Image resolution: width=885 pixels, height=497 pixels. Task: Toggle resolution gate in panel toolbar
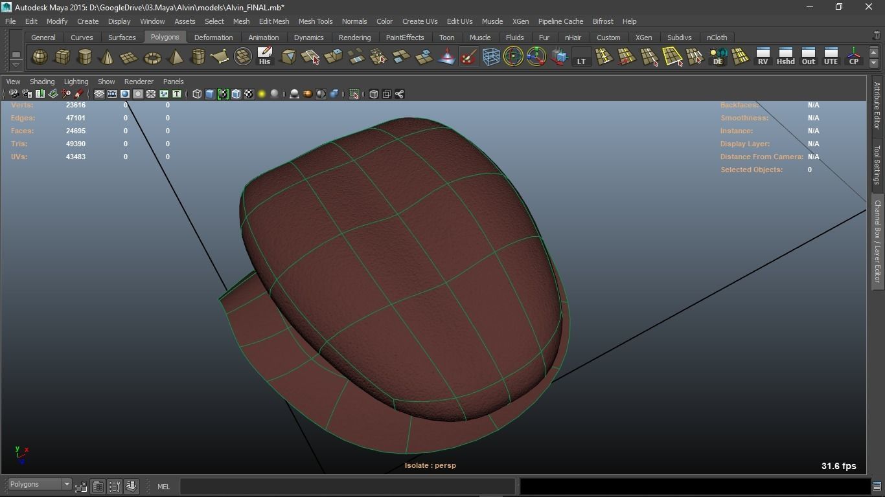pyautogui.click(x=125, y=94)
